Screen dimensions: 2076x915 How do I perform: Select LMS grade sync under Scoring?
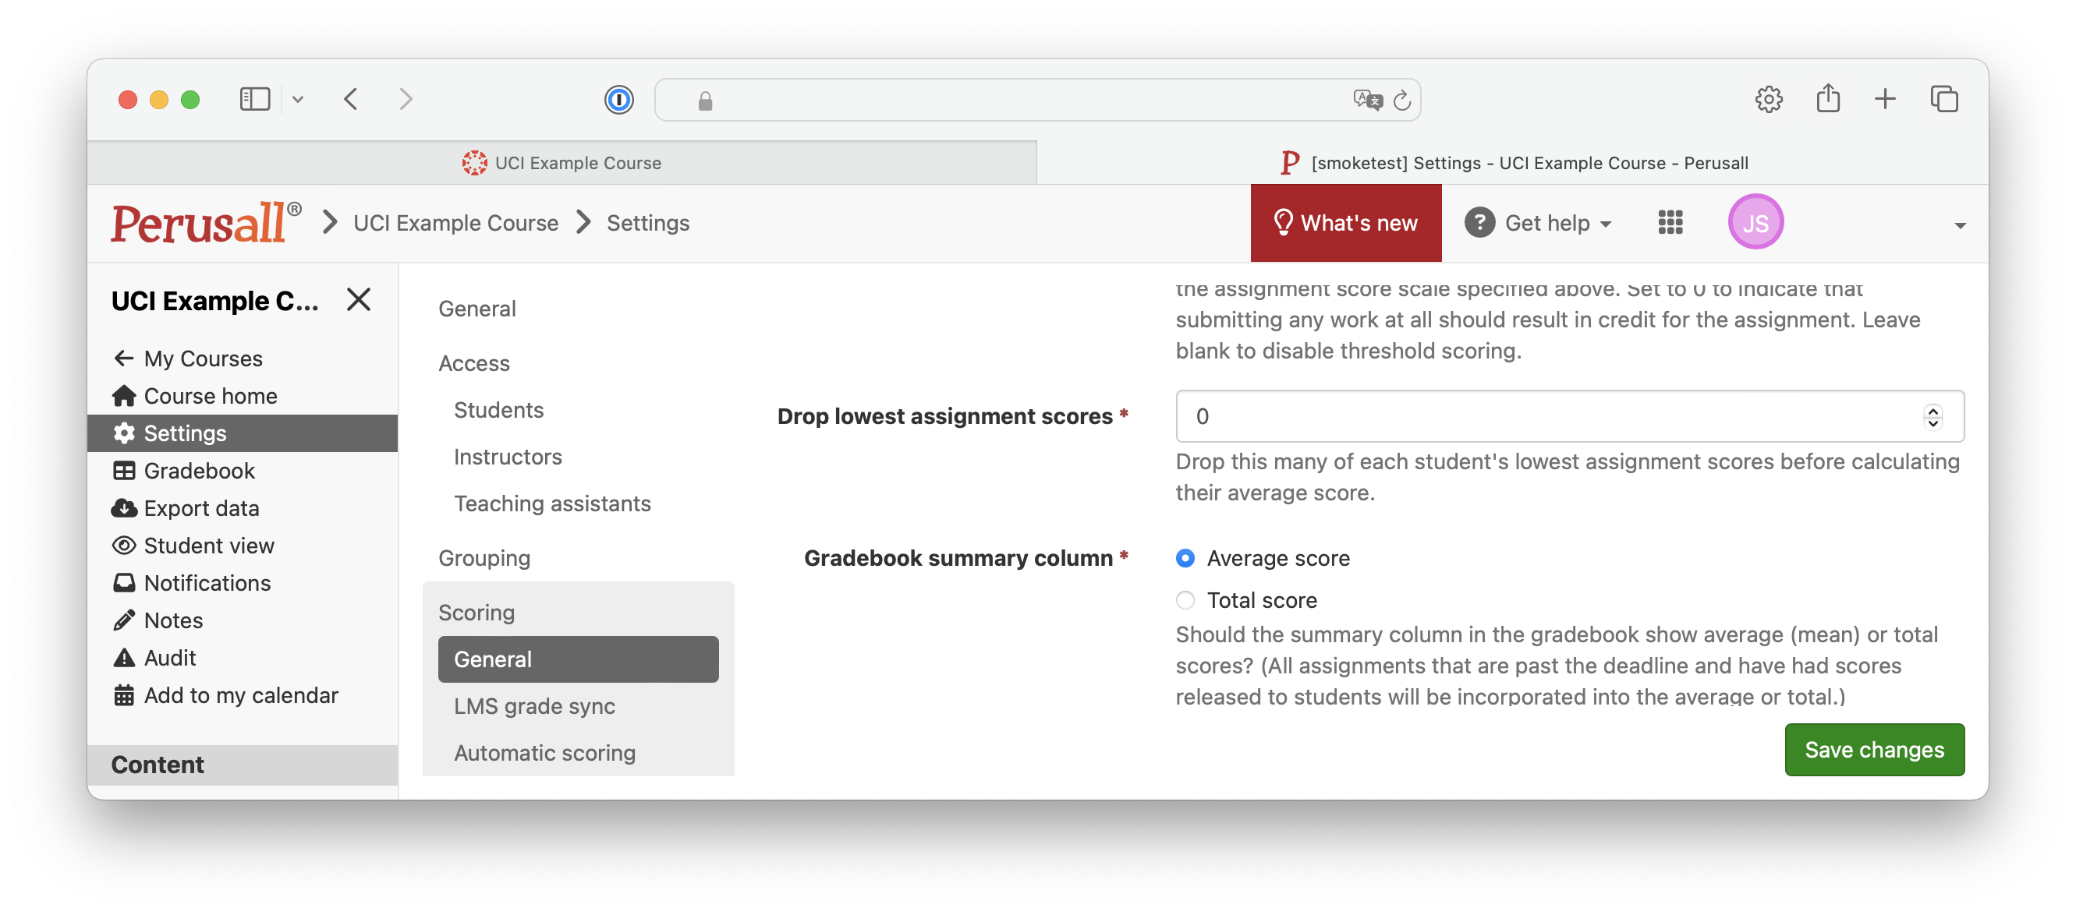(x=534, y=706)
